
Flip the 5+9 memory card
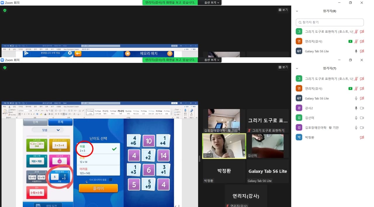pyautogui.click(x=148, y=184)
